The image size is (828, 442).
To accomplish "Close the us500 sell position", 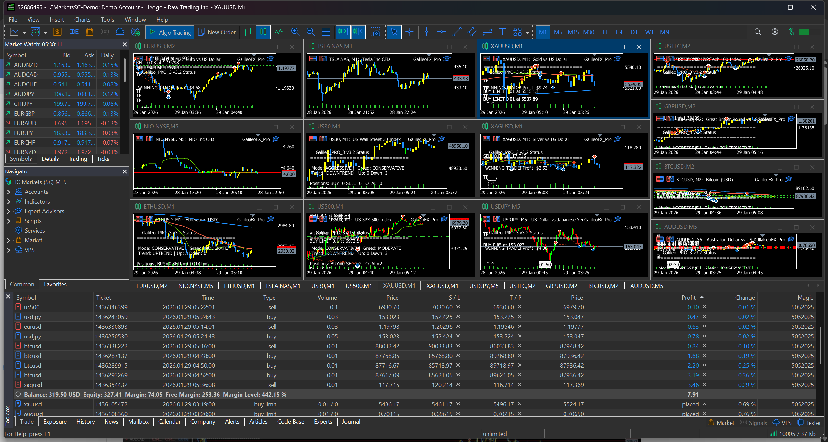I will pos(704,307).
